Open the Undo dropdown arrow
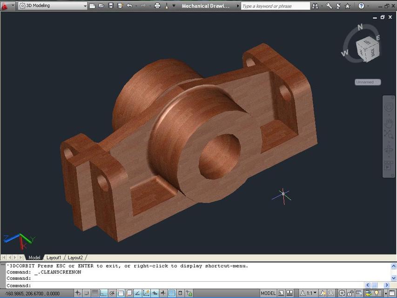The width and height of the screenshot is (397, 298). coord(136,6)
